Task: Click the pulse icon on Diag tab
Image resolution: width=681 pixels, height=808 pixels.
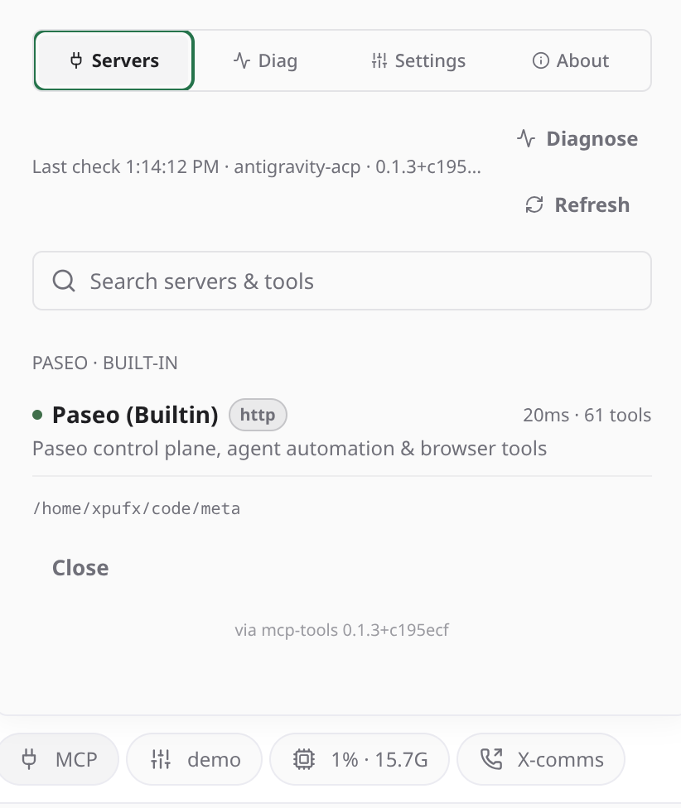Action: (x=242, y=60)
